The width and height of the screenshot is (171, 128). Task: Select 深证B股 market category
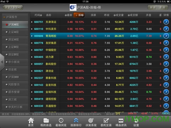click(x=15, y=54)
